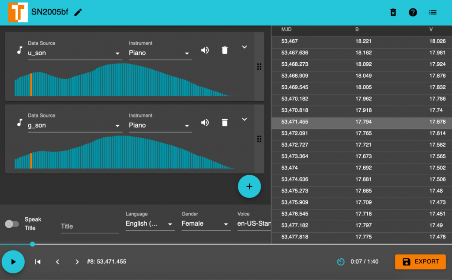452x280 pixels.
Task: Click the orange T app logo
Action: [x=18, y=12]
